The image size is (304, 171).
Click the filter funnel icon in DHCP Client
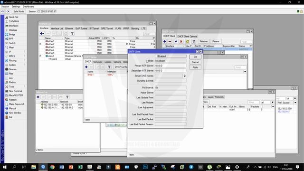194,41
